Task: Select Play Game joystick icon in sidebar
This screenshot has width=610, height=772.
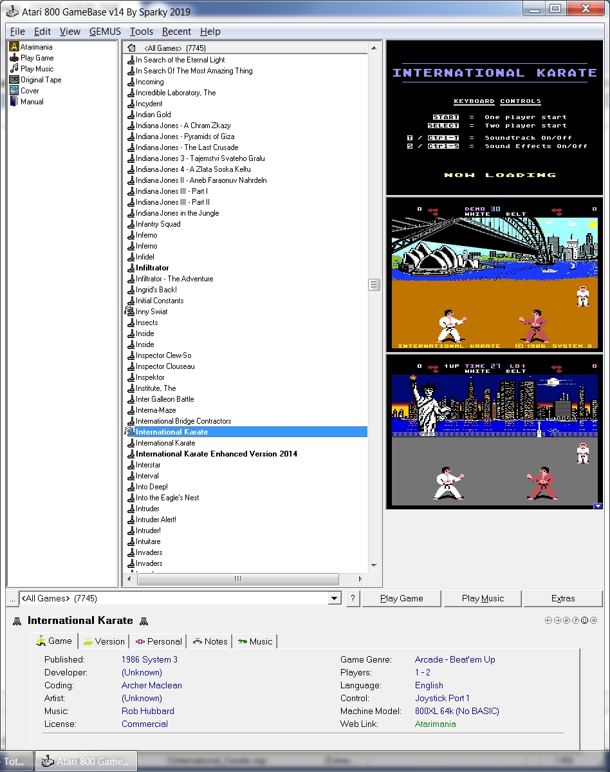Action: click(x=14, y=57)
